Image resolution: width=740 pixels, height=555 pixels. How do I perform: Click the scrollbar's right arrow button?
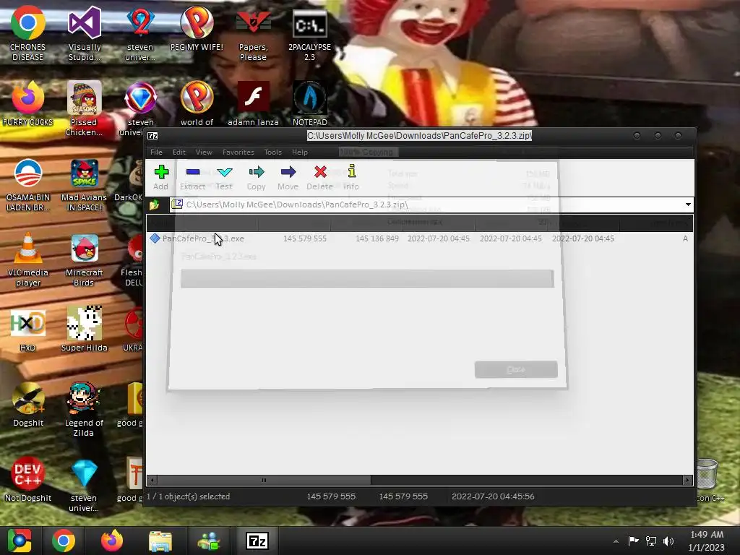(x=687, y=480)
